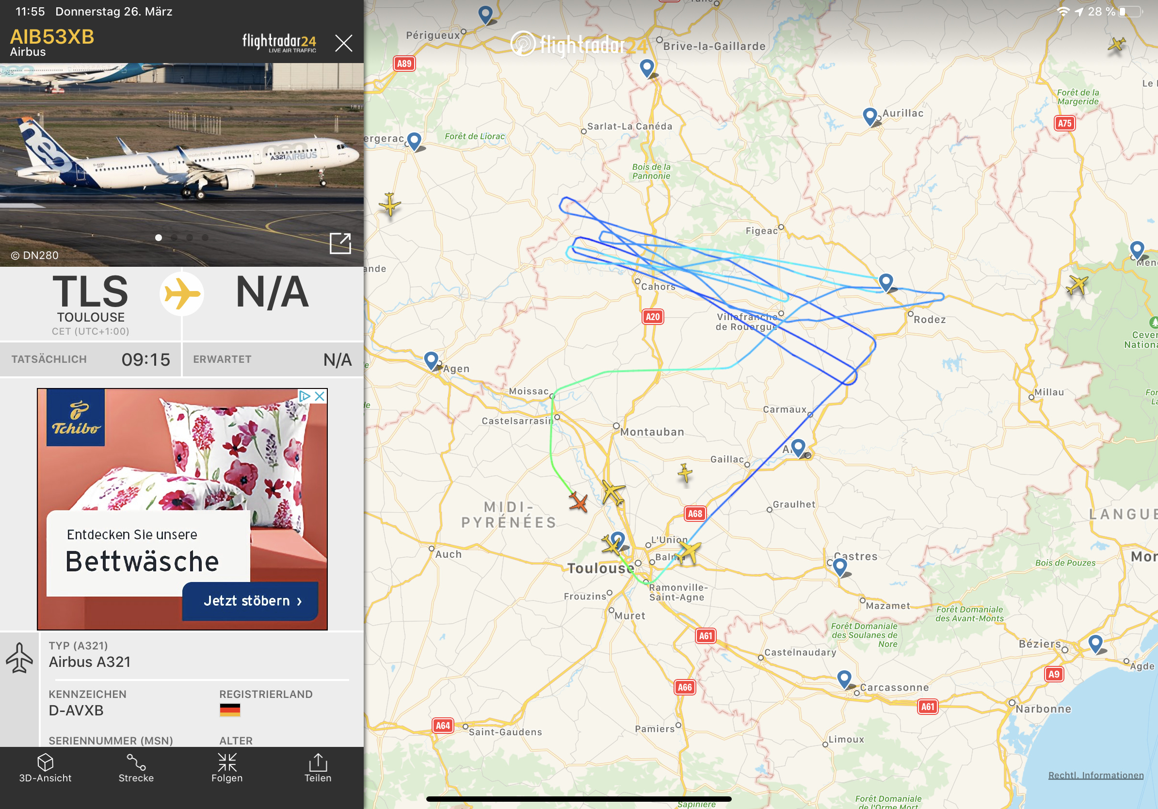Viewport: 1158px width, 809px height.
Task: Open the 3D-Ansicht view
Action: point(45,768)
